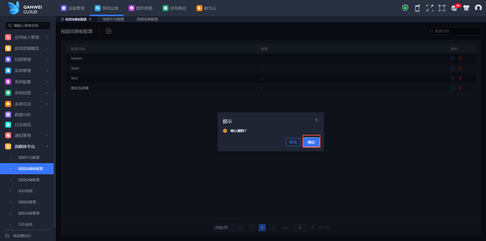The width and height of the screenshot is (486, 241).
Task: Click the 应用接入管理 sidebar icon
Action: click(x=8, y=37)
